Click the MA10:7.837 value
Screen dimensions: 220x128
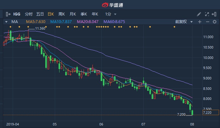pyautogui.click(x=61, y=22)
